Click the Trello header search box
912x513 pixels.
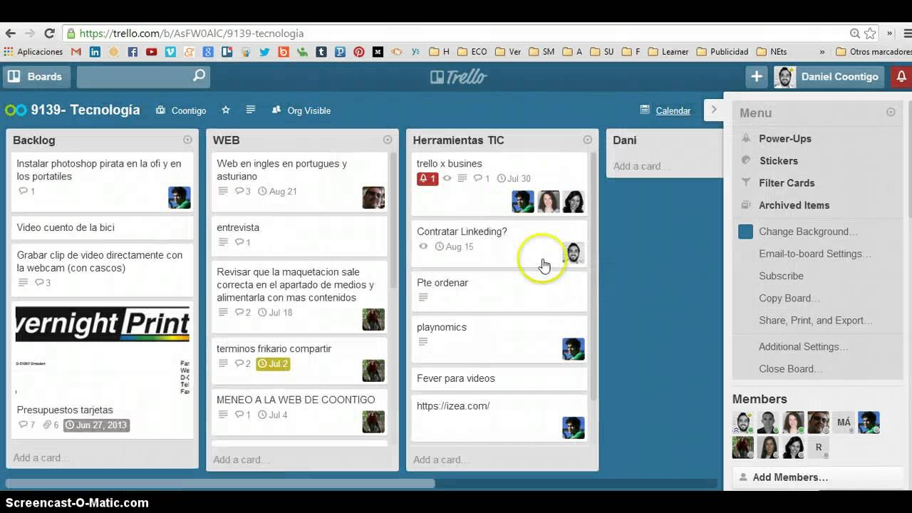click(143, 76)
